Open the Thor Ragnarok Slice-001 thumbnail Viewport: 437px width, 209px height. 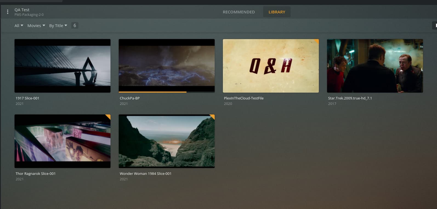point(63,141)
